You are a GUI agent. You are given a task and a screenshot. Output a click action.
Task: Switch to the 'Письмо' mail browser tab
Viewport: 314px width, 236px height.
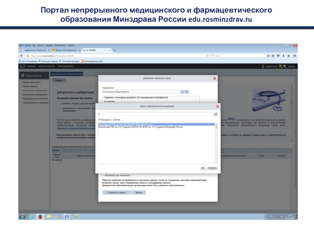coord(66,50)
